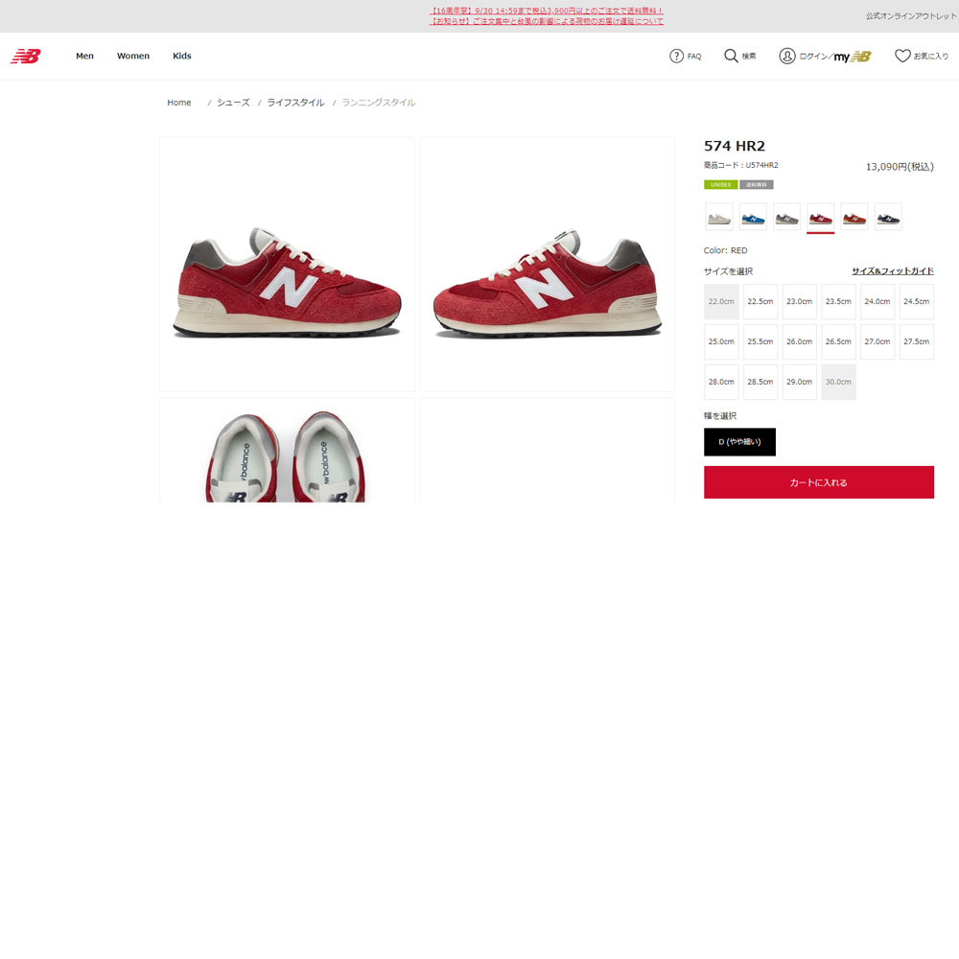The height and width of the screenshot is (959, 959).
Task: Open the Women menu
Action: pos(133,56)
